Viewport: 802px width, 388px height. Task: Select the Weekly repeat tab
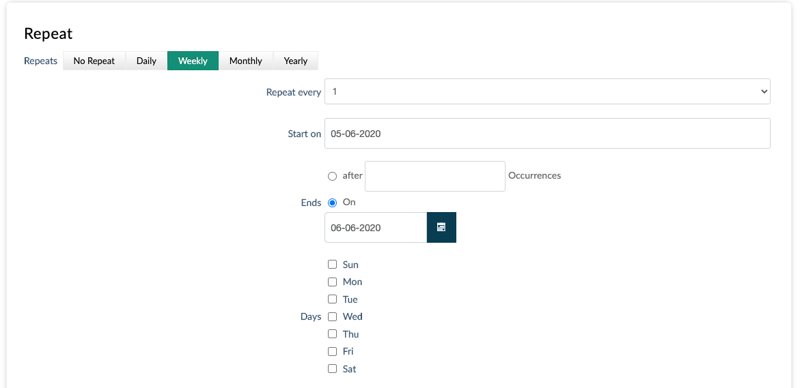[x=193, y=61]
